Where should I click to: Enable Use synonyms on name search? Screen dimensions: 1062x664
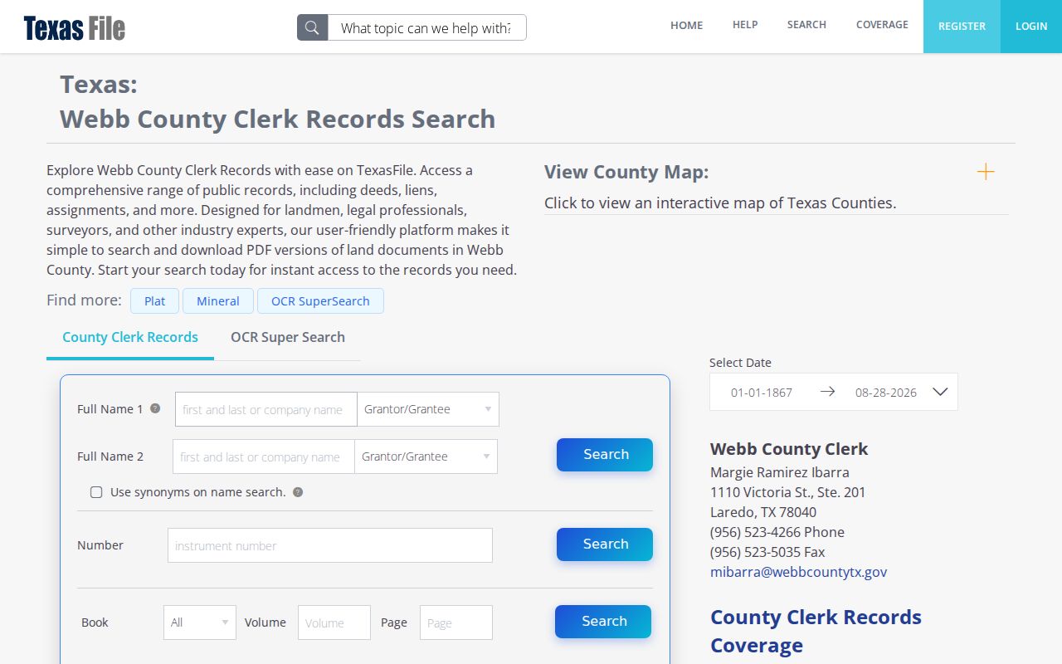coord(96,492)
